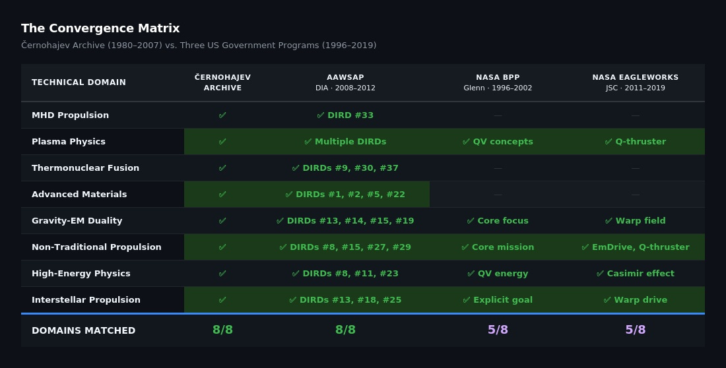Screen dimensions: 726x368
Task: Click the NASA BPP 5/8 total
Action: click(498, 330)
